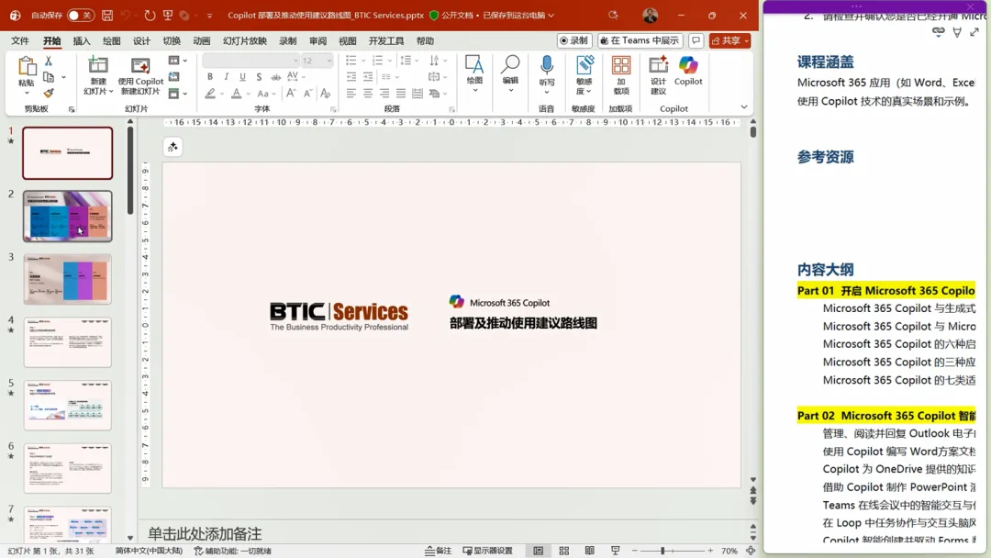This screenshot has height=558, width=991.
Task: Click the Redo arrow icon
Action: [x=150, y=16]
